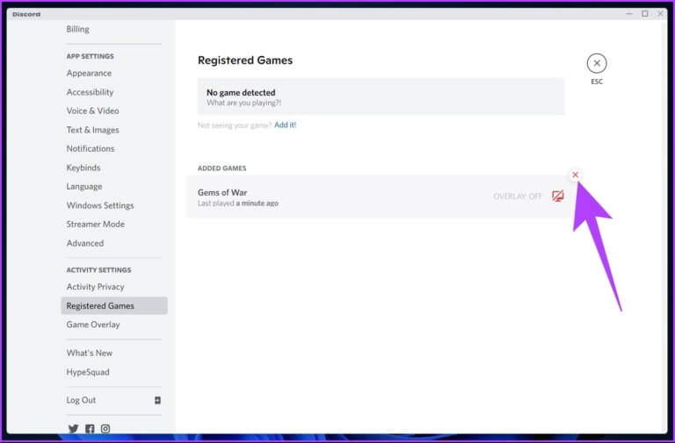Show What's New changelog

[x=90, y=354]
